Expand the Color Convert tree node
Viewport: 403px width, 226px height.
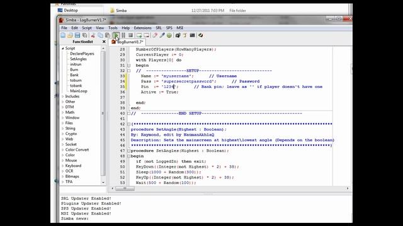point(63,149)
